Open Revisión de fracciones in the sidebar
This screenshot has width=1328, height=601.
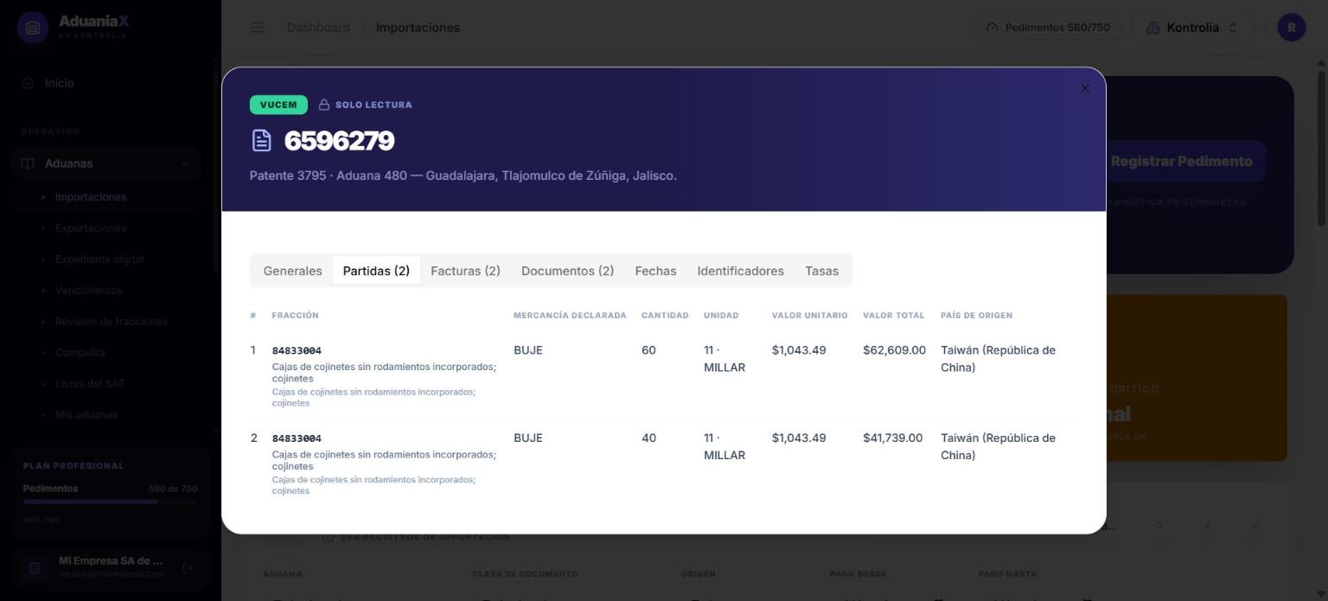(112, 322)
